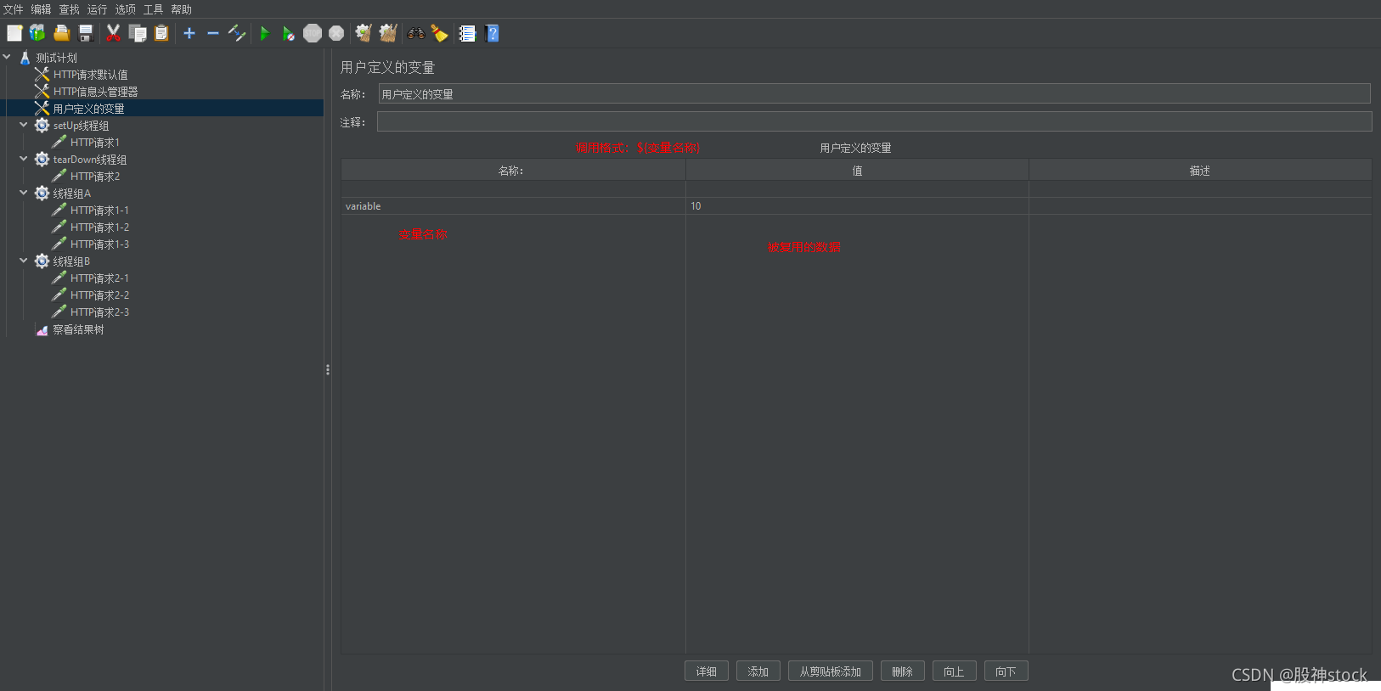Open the 查找 menu
Screen dimensions: 1381x691
click(69, 9)
